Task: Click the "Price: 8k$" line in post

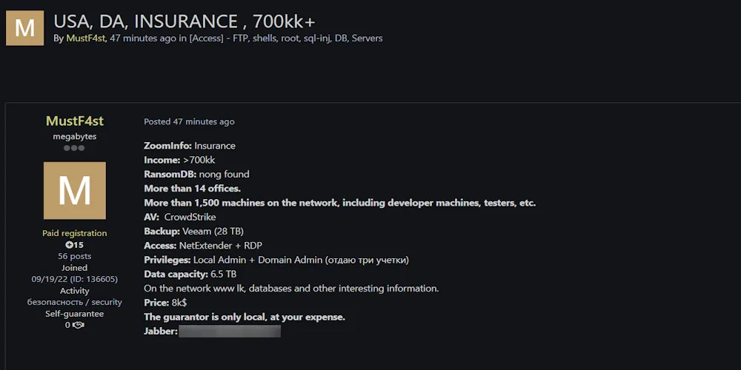Action: [165, 303]
